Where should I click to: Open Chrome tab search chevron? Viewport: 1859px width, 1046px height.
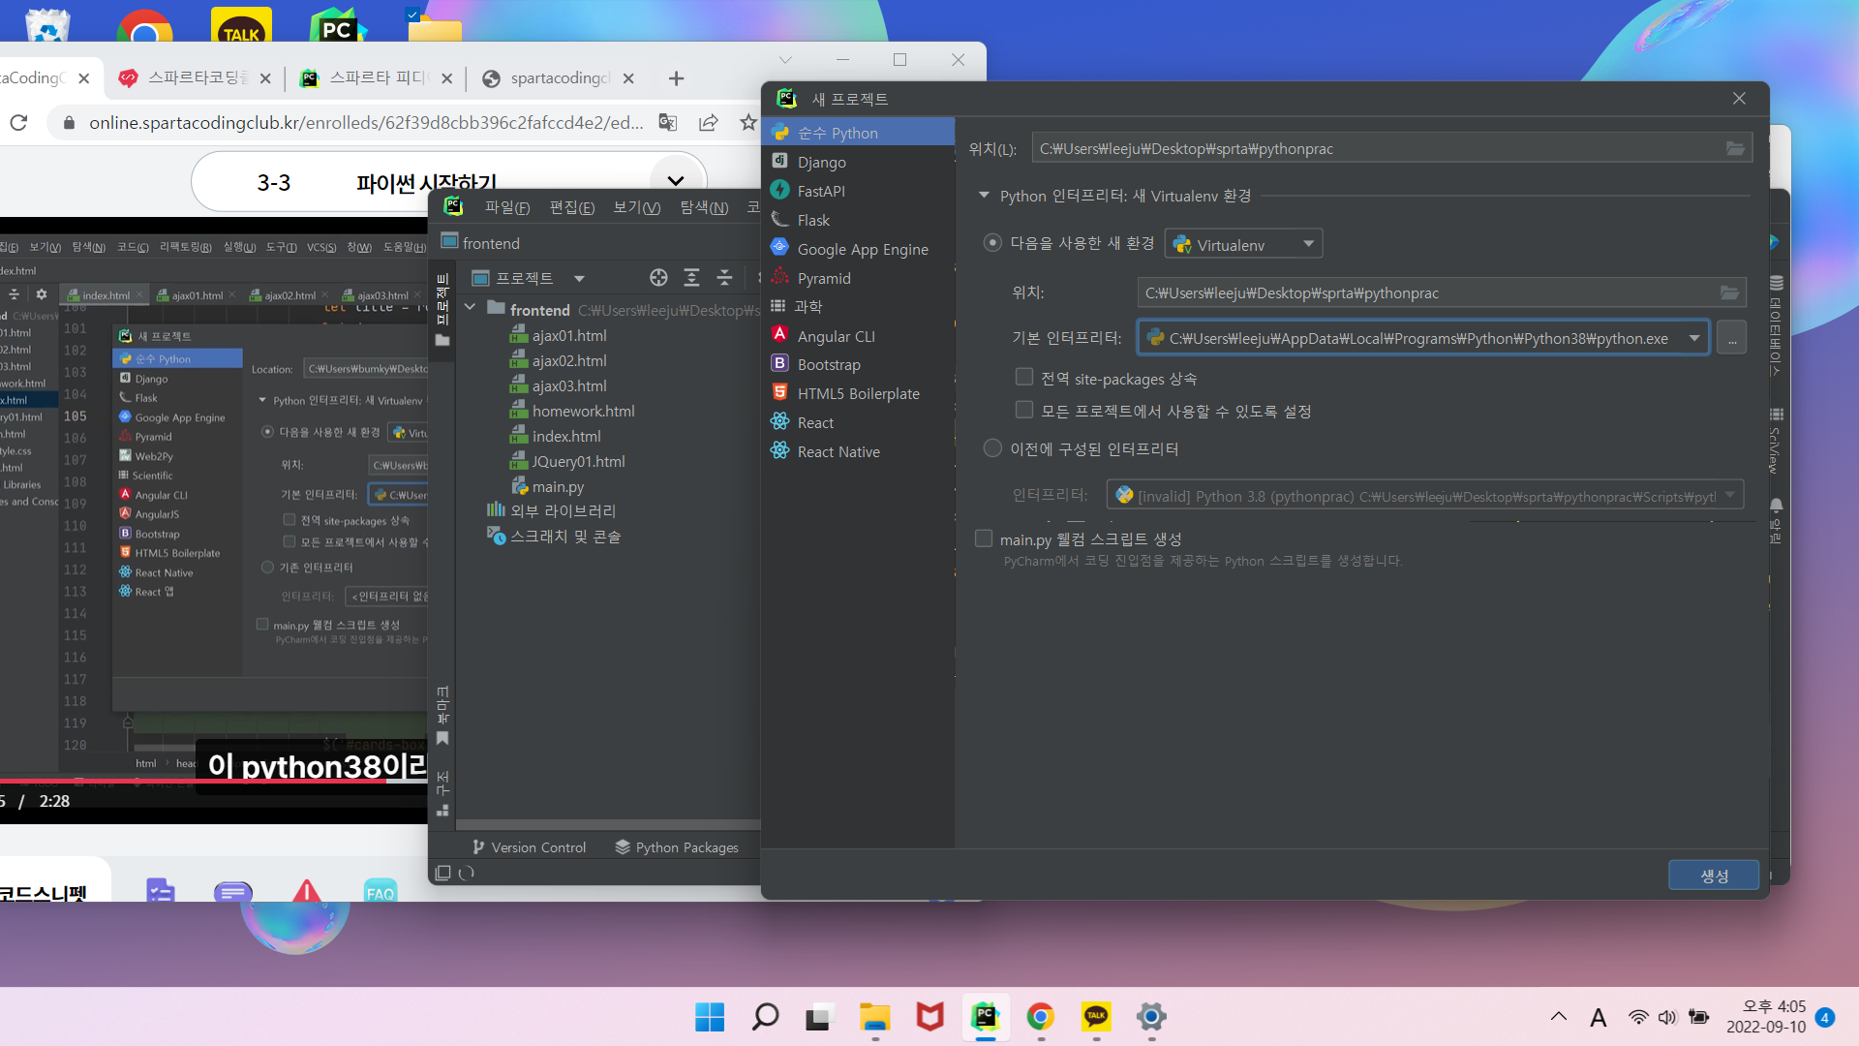click(x=785, y=60)
